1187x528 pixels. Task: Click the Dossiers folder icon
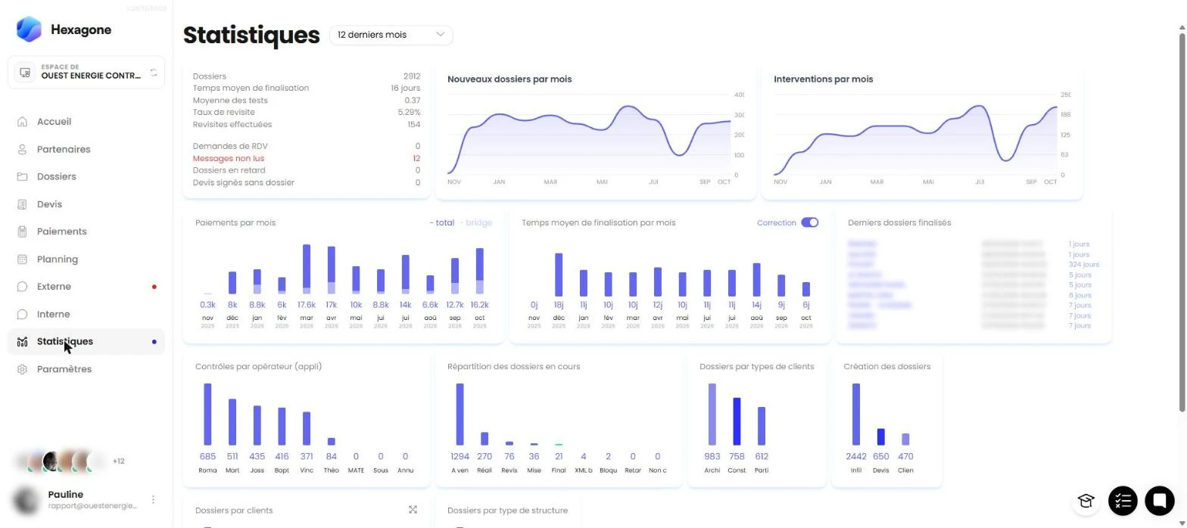coord(22,177)
